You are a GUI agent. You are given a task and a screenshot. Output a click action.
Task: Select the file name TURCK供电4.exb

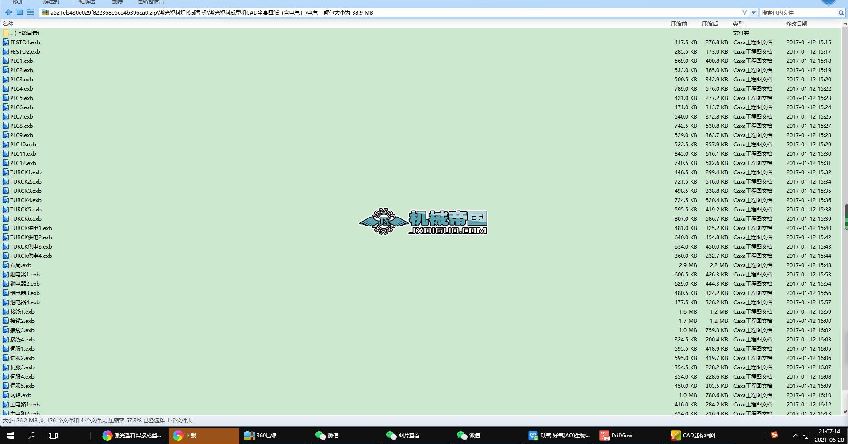tap(31, 256)
